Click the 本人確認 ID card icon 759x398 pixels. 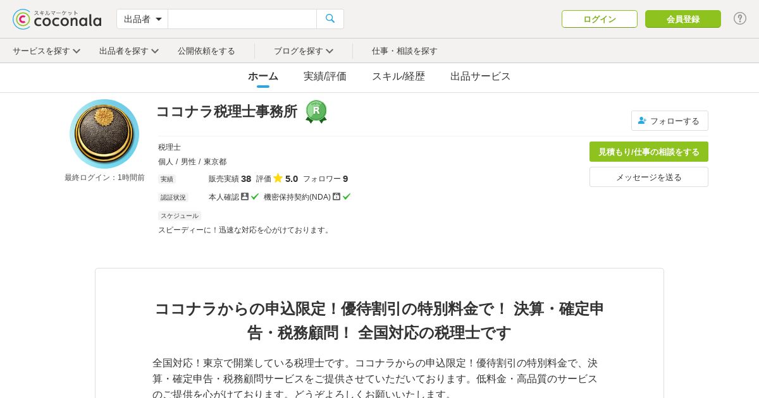point(245,196)
